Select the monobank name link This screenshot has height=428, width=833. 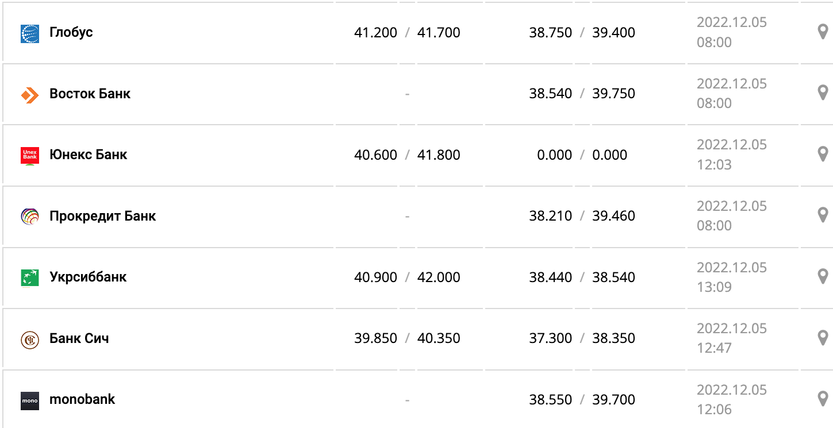tap(82, 399)
